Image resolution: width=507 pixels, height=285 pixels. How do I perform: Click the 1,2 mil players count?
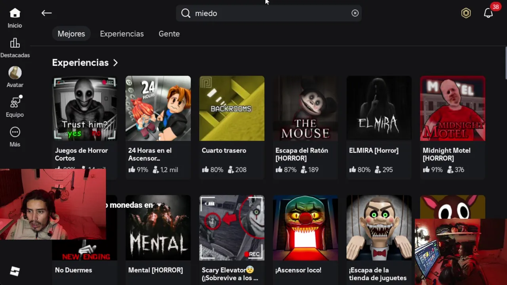point(165,169)
